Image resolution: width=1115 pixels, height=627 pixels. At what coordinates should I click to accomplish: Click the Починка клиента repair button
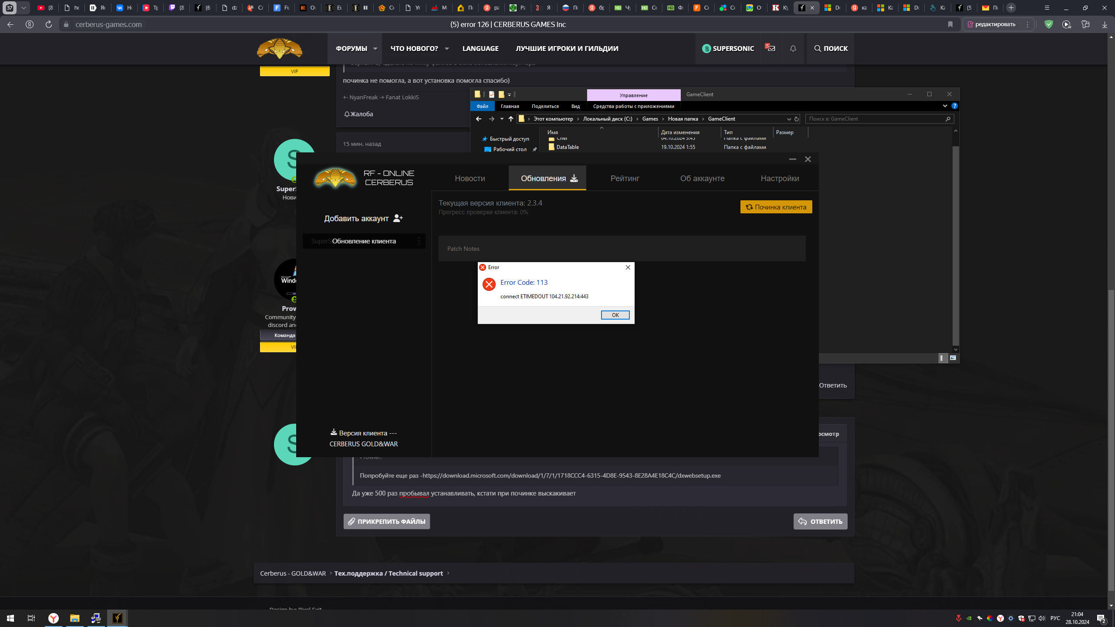[776, 207]
